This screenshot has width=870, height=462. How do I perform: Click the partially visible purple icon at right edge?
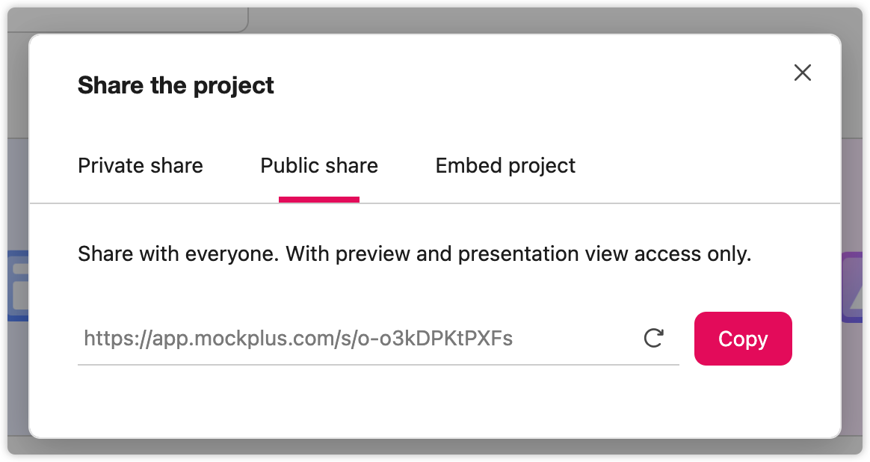coord(852,287)
